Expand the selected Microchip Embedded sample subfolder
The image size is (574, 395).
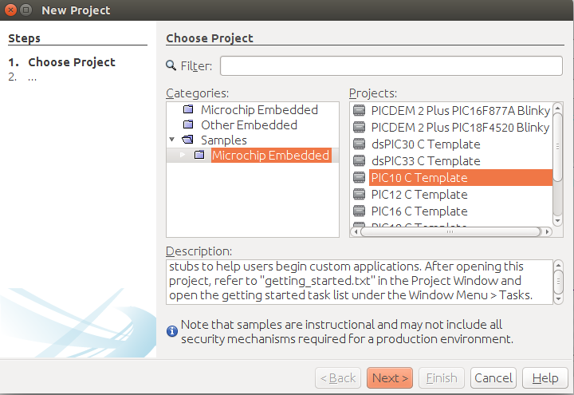point(182,156)
